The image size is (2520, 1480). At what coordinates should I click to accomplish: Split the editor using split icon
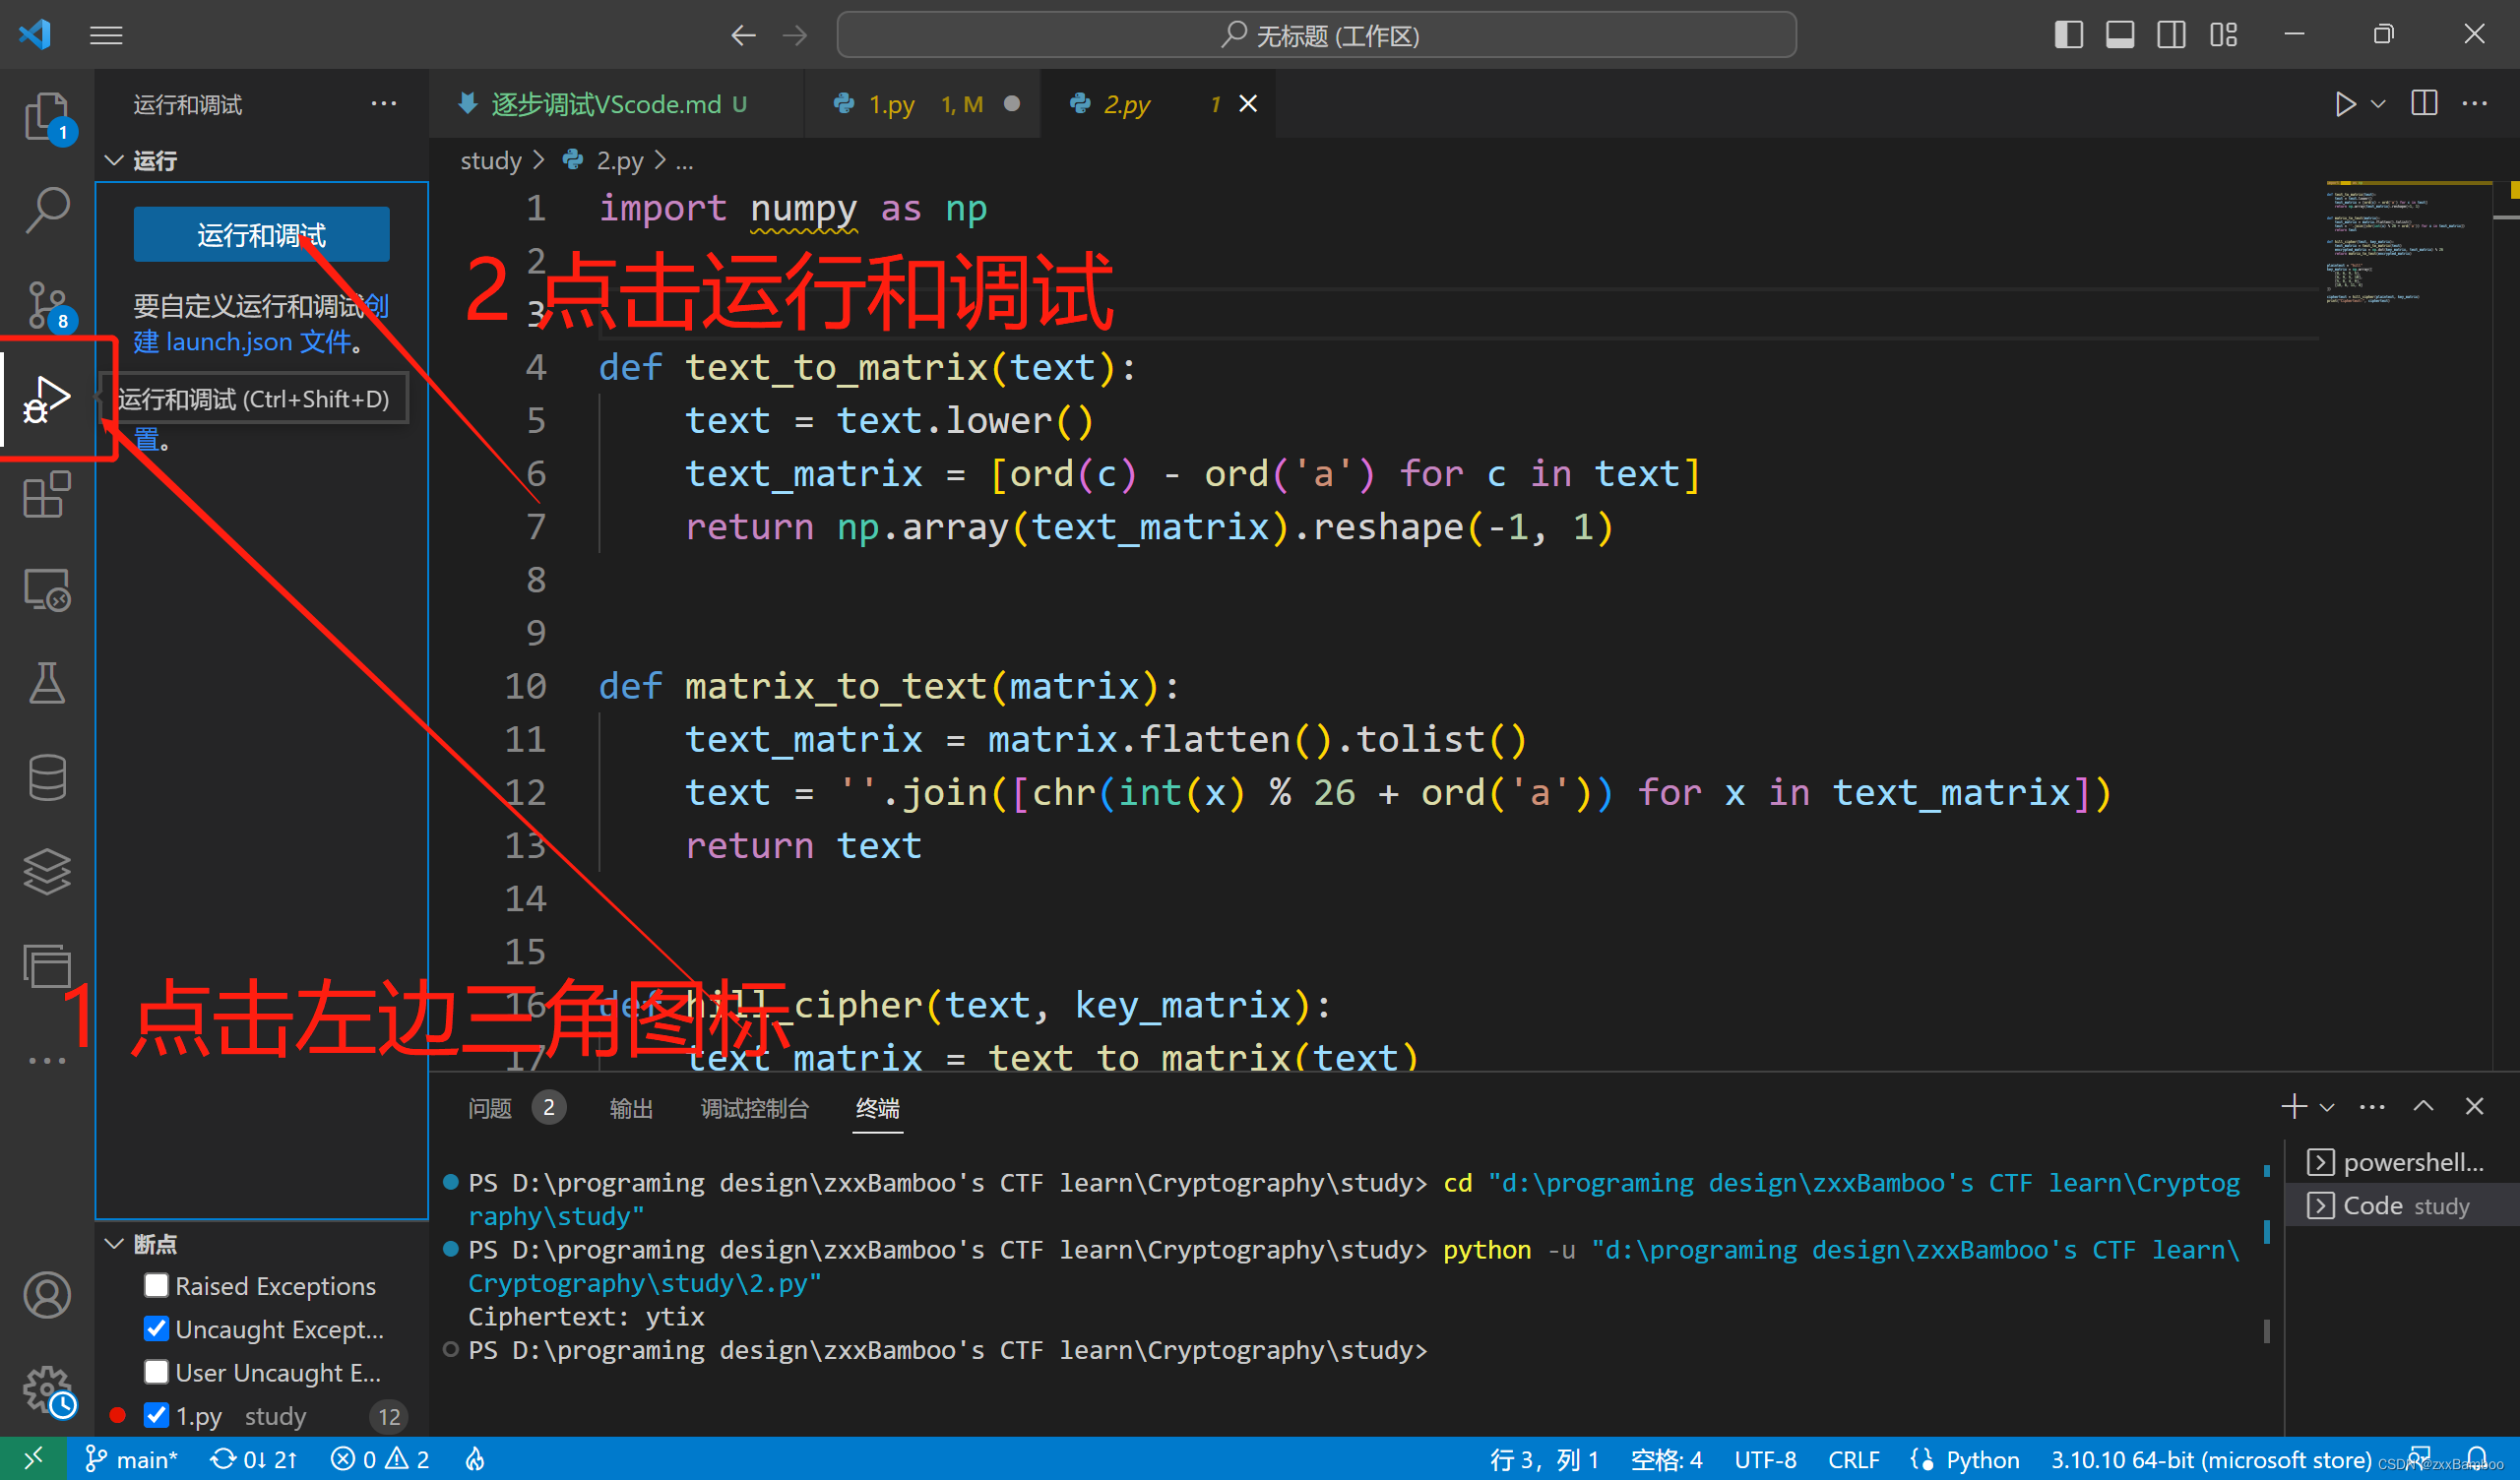tap(2423, 103)
